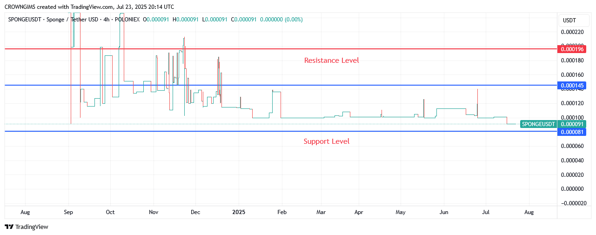Click the blue 0.000081 price label
The width and height of the screenshot is (596, 235).
572,132
